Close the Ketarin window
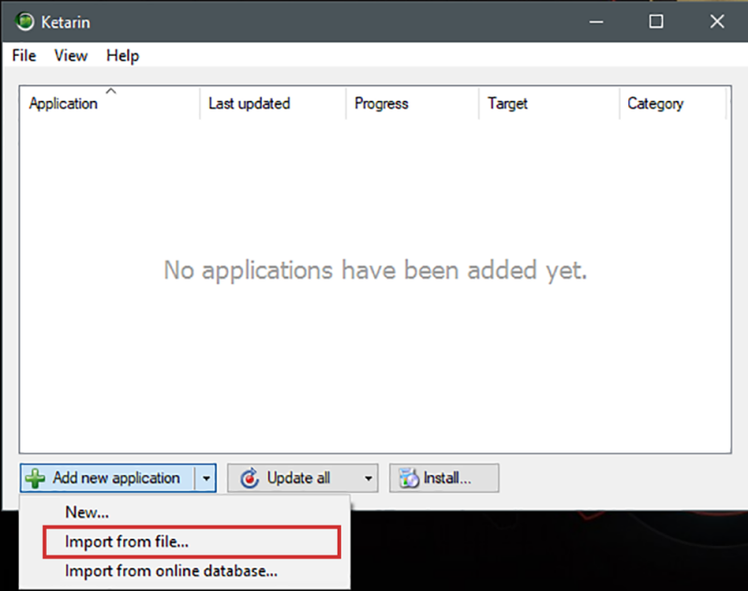Image resolution: width=748 pixels, height=591 pixels. 717,22
